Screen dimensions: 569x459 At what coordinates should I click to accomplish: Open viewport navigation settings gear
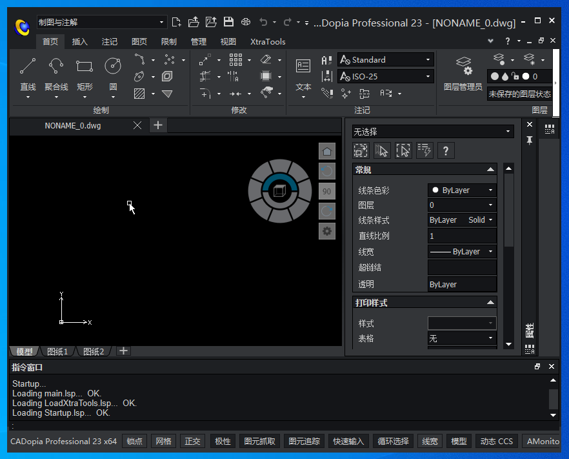tap(327, 231)
